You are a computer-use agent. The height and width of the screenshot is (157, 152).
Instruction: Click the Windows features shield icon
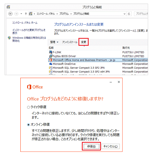(x=9, y=38)
